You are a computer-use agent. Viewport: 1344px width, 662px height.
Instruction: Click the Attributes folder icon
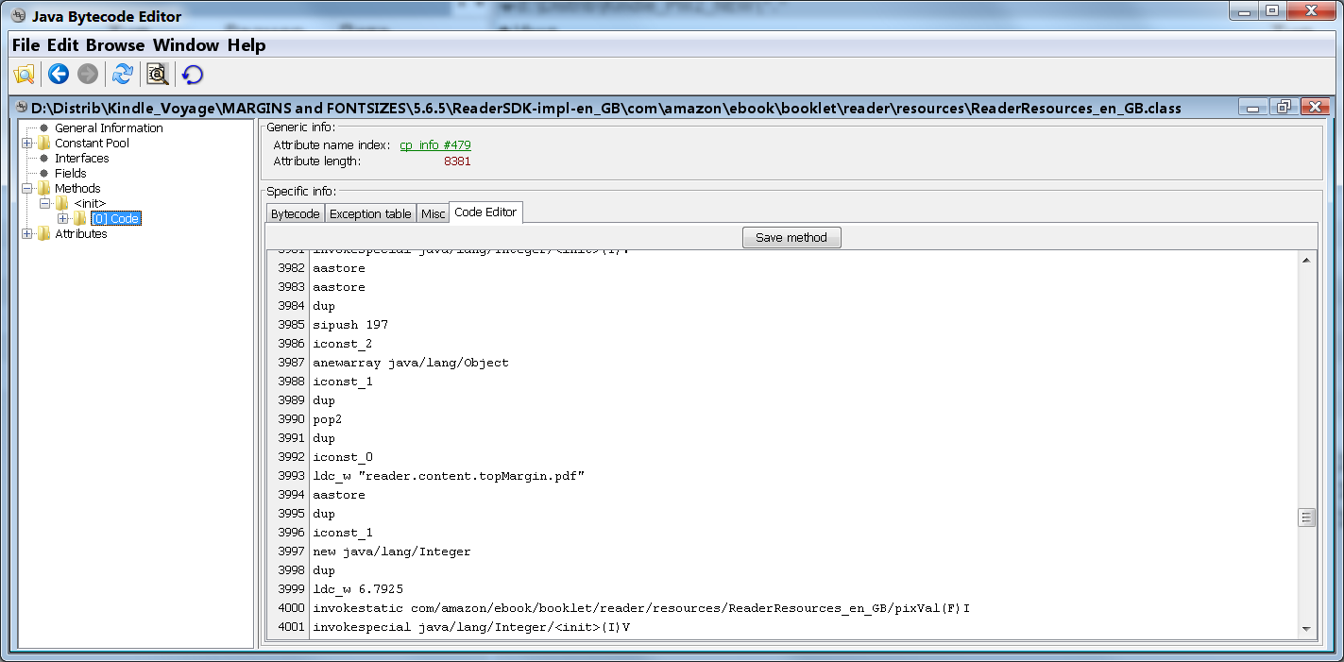pos(43,233)
